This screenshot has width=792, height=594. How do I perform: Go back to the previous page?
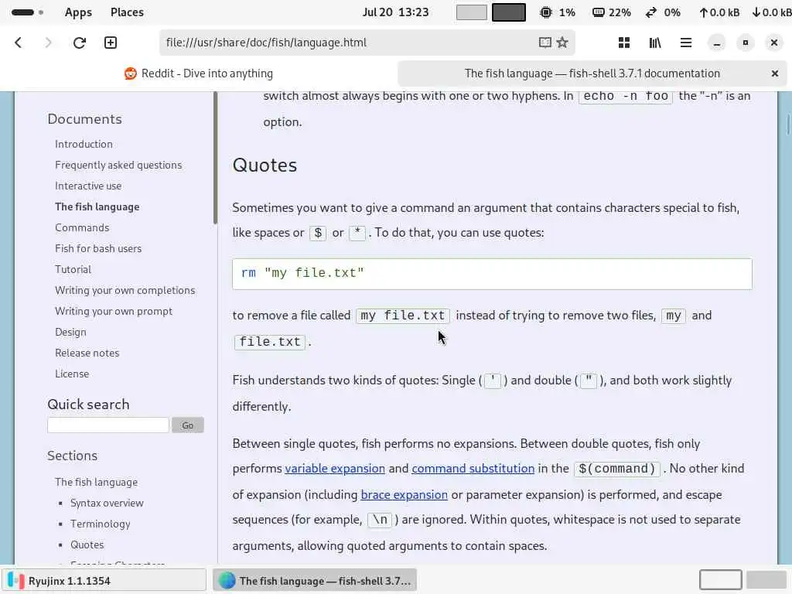(x=19, y=43)
